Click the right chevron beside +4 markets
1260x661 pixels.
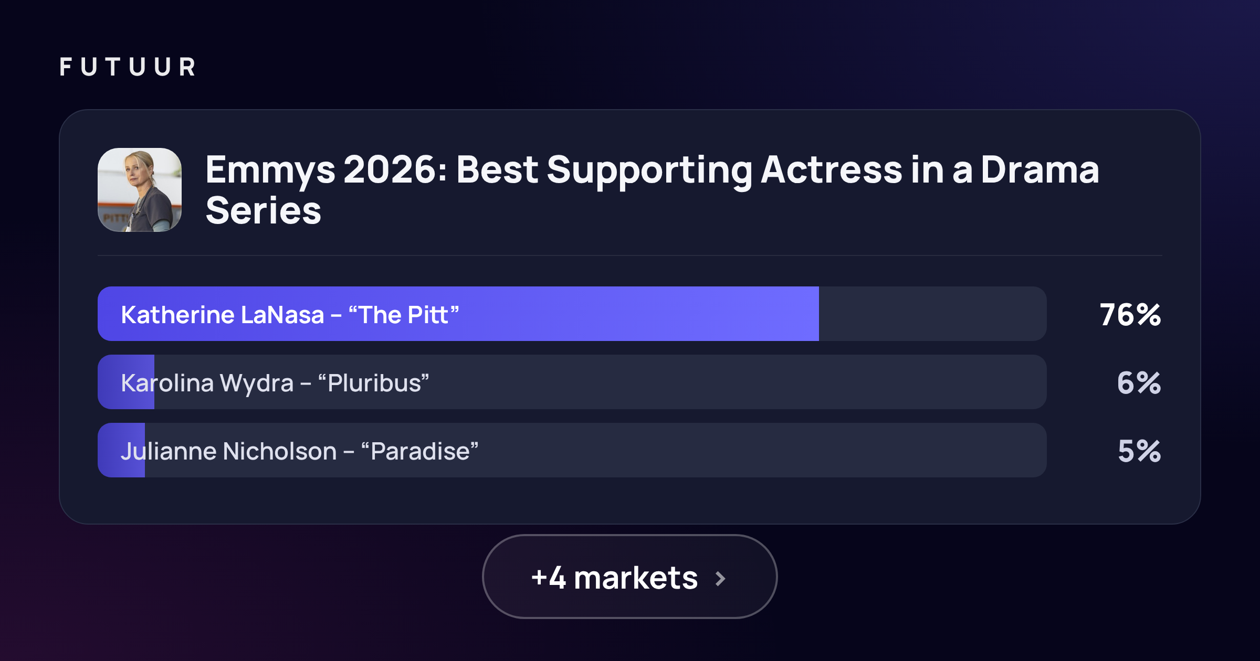click(x=720, y=578)
